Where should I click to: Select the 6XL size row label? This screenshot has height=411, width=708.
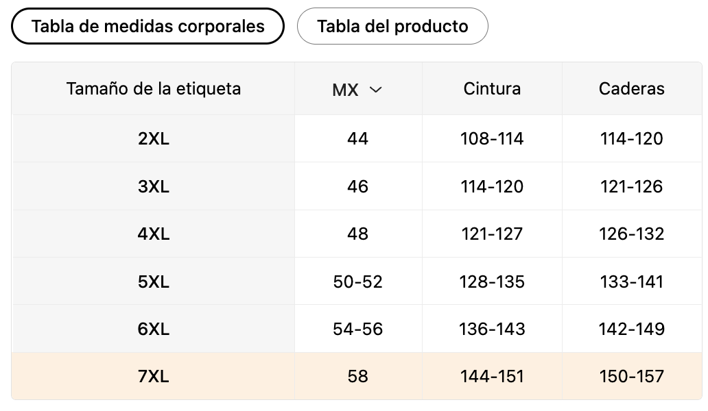(154, 329)
